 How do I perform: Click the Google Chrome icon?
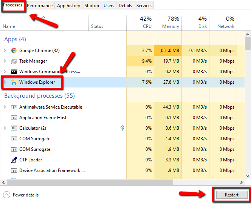click(x=14, y=51)
